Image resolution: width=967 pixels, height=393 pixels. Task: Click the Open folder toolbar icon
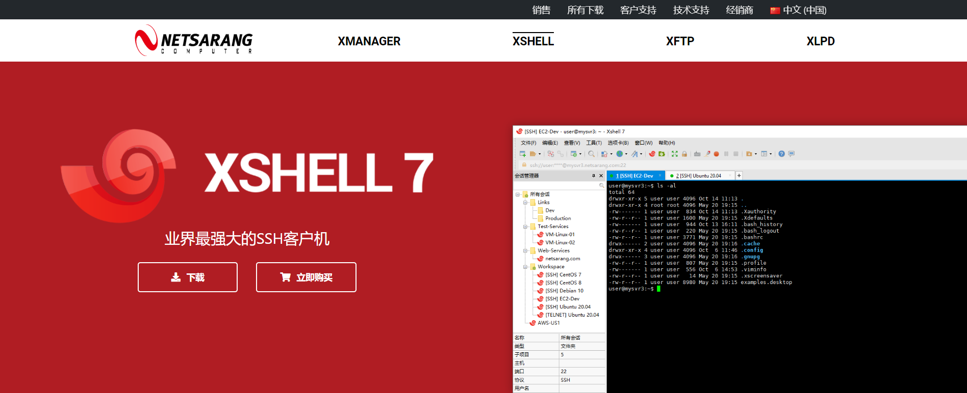click(532, 154)
